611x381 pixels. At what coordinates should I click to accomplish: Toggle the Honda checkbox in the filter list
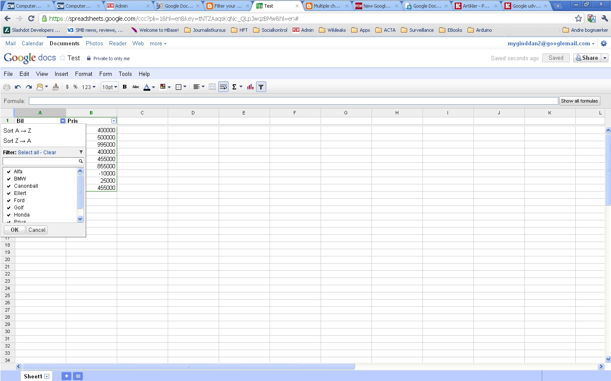pyautogui.click(x=9, y=215)
